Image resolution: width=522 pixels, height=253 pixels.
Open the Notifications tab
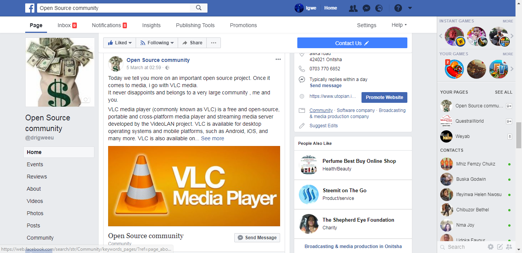109,25
